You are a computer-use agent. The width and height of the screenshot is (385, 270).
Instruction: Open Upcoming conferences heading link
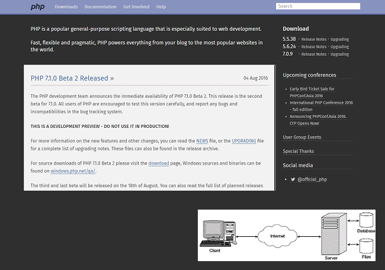(x=309, y=75)
